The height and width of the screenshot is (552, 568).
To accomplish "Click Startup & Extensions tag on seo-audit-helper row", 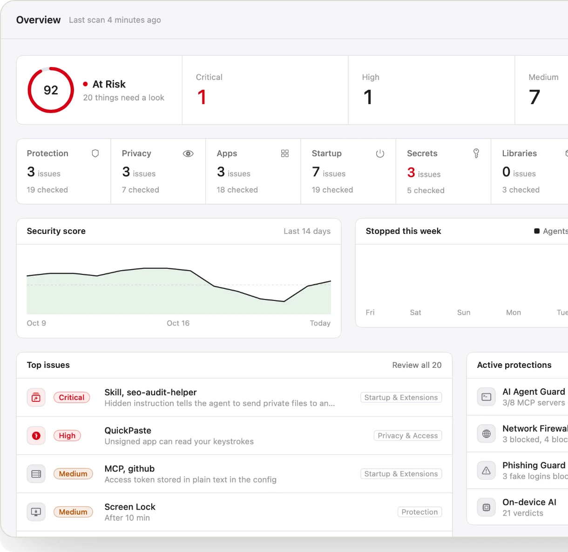I will point(401,398).
